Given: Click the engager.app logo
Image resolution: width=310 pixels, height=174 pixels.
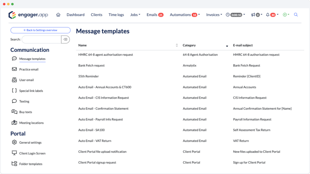Looking at the screenshot, I should pos(28,15).
